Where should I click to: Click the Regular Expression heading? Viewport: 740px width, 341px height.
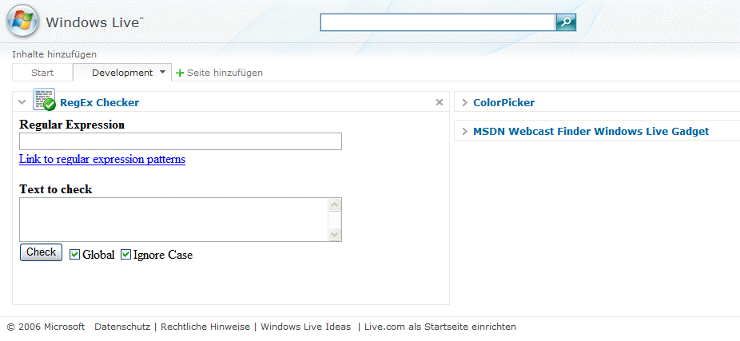pyautogui.click(x=72, y=125)
